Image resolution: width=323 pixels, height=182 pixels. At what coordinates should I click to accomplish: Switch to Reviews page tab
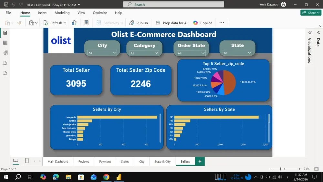coord(84,161)
